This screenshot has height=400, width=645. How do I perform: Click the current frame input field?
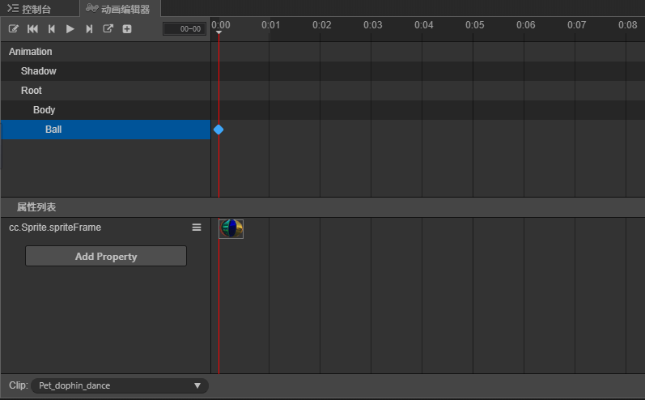coord(185,29)
